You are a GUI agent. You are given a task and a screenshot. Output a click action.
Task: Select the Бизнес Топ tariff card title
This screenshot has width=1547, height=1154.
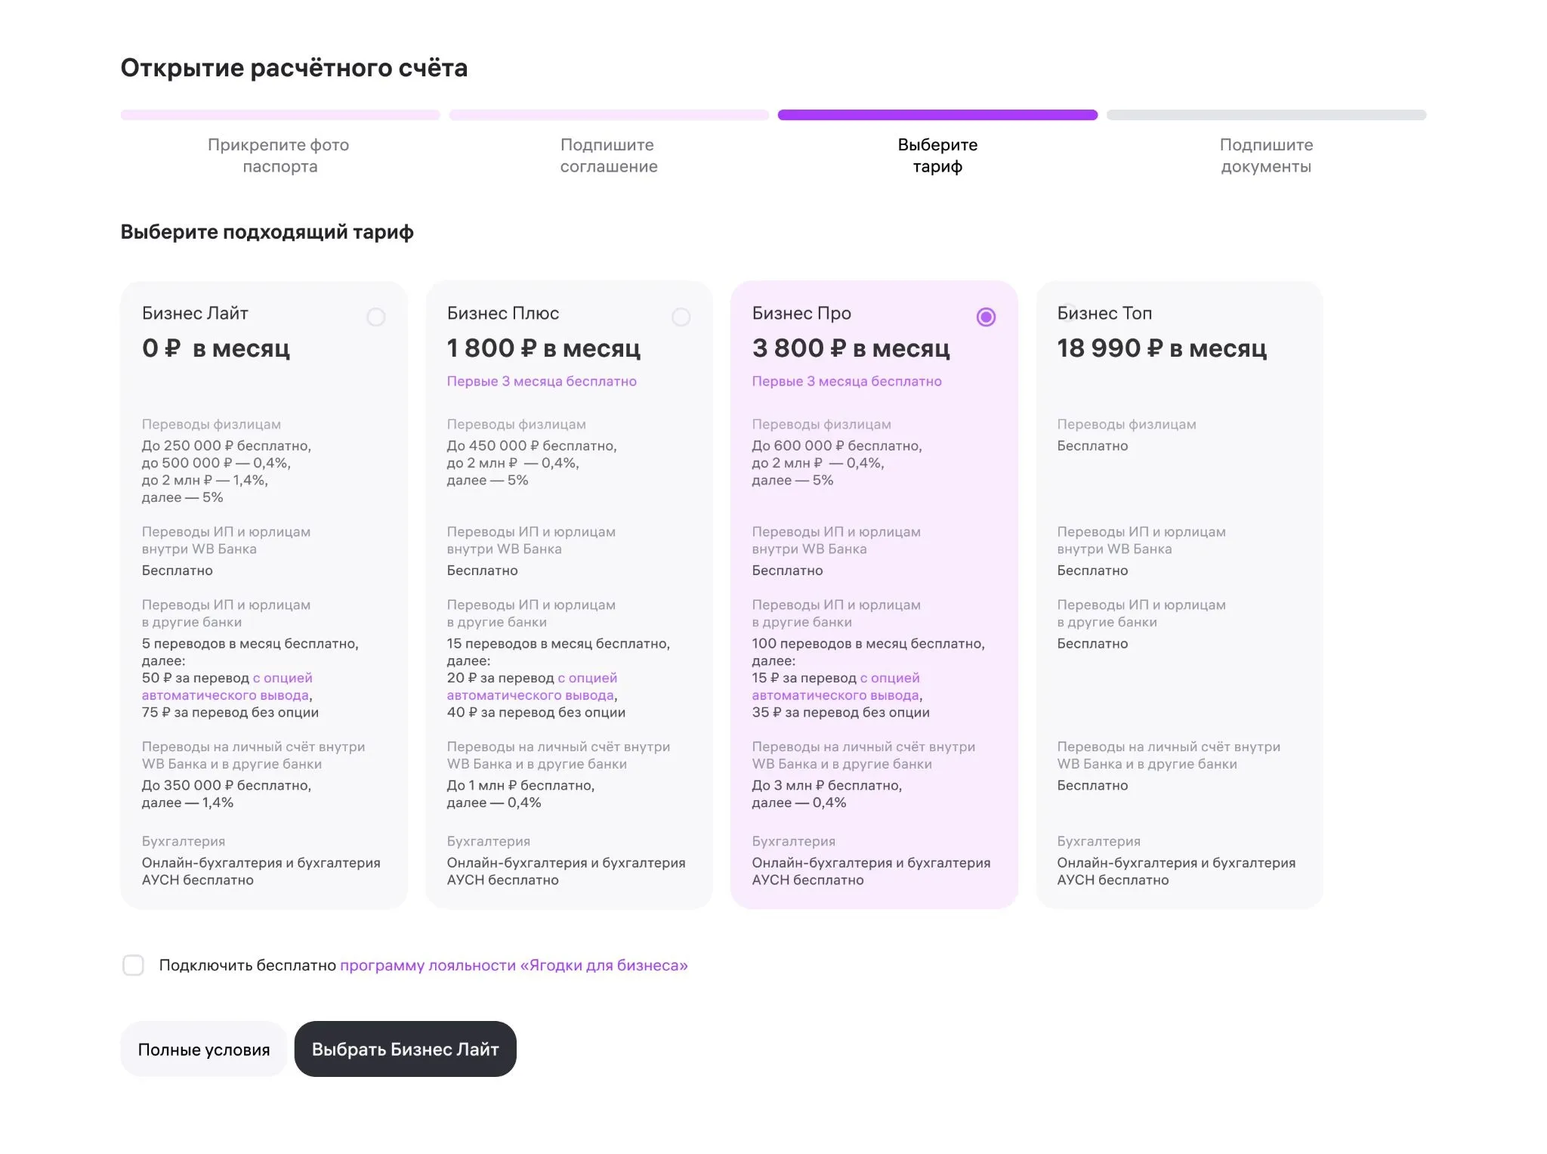coord(1104,313)
